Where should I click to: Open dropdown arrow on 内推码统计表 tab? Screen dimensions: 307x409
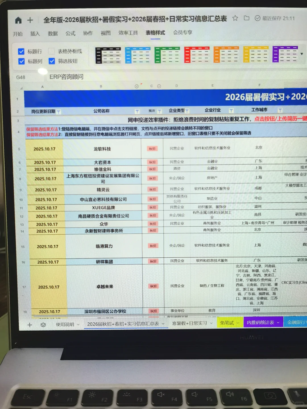click(278, 322)
